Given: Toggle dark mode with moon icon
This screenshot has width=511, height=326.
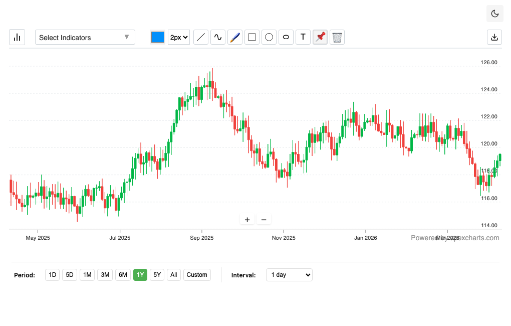Looking at the screenshot, I should point(494,14).
